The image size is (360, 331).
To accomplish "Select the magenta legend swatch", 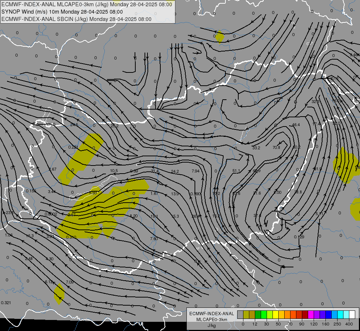I will tap(311, 314).
